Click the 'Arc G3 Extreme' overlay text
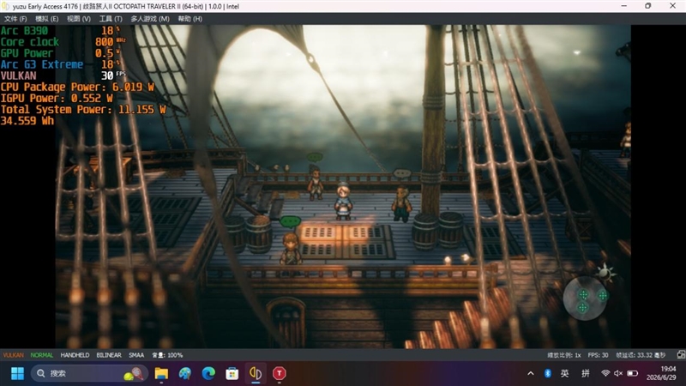This screenshot has height=386, width=686. pyautogui.click(x=41, y=65)
